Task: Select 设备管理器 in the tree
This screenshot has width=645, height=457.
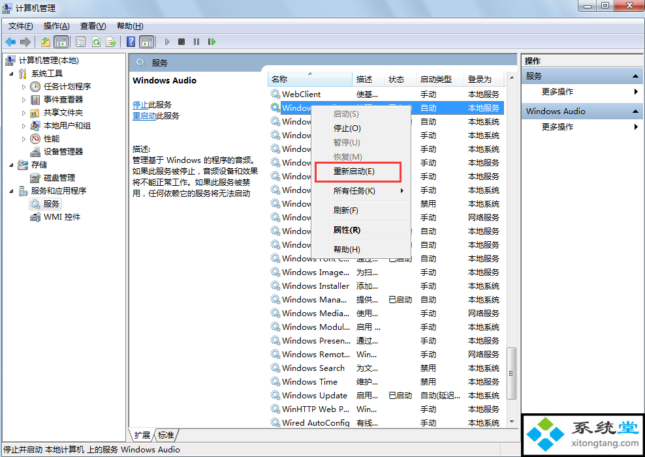Action: click(x=63, y=152)
